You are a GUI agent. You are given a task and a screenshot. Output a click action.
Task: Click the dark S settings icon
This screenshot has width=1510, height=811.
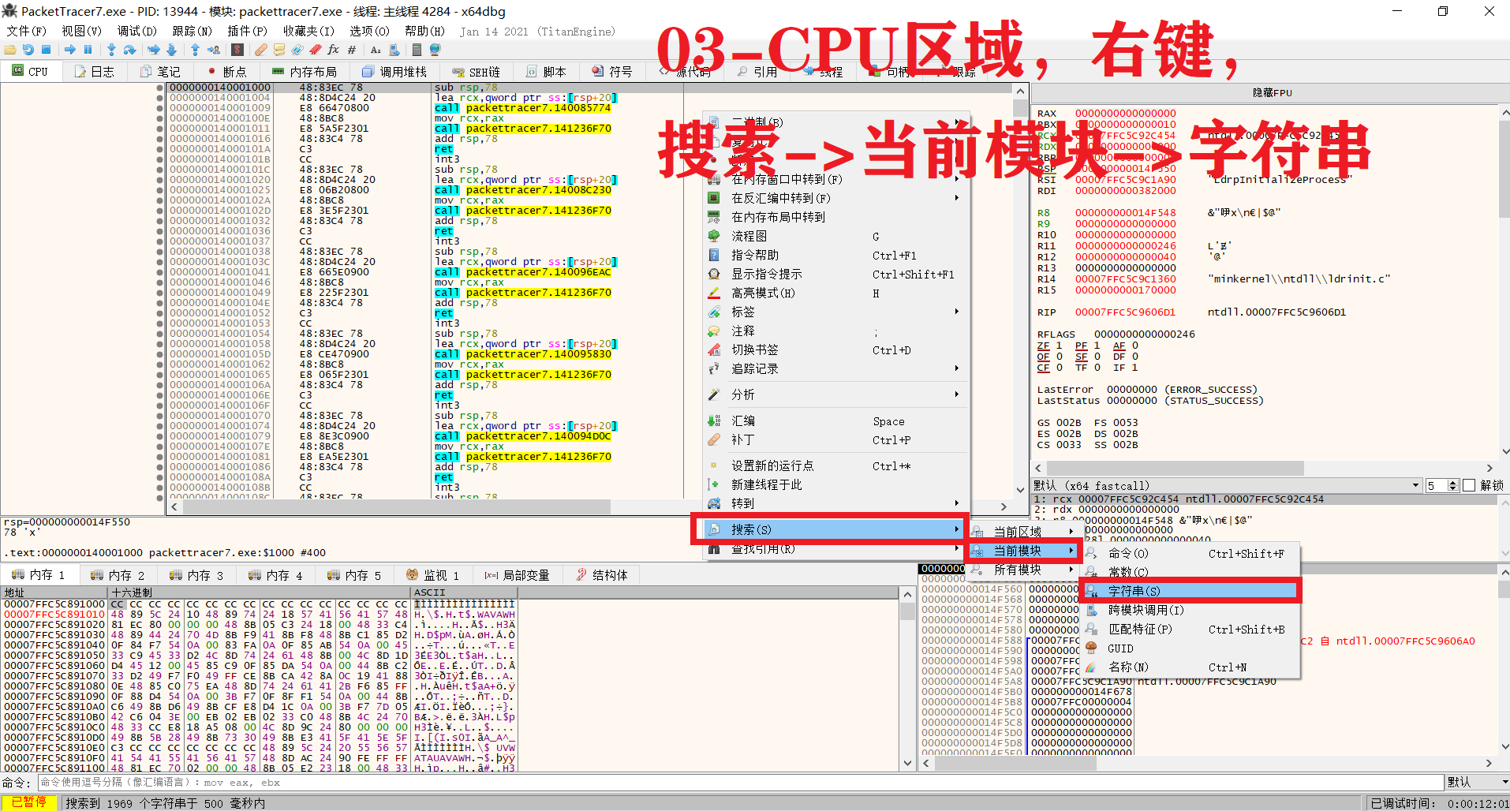coord(237,50)
